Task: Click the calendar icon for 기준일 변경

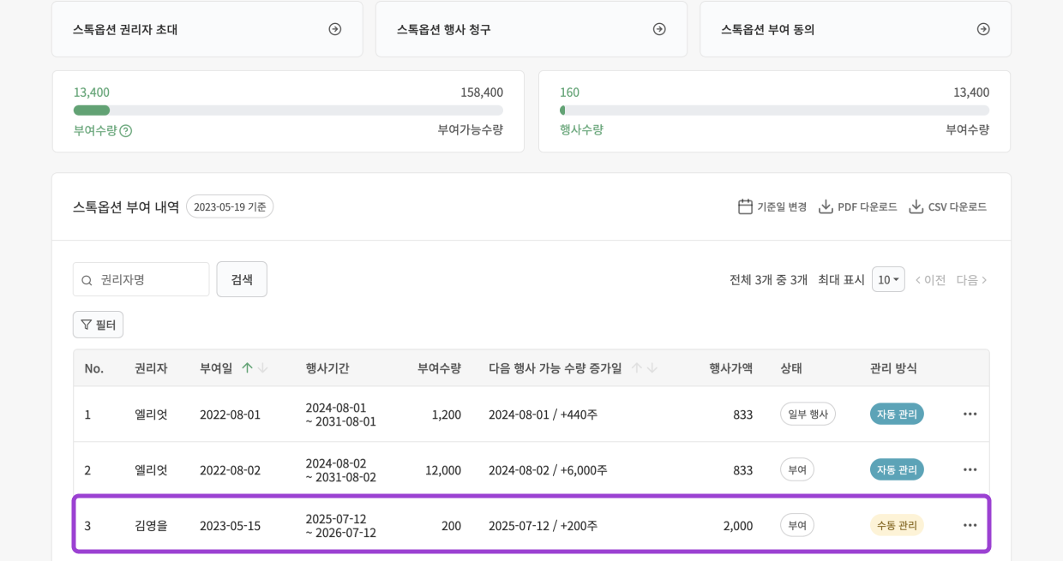Action: 745,206
